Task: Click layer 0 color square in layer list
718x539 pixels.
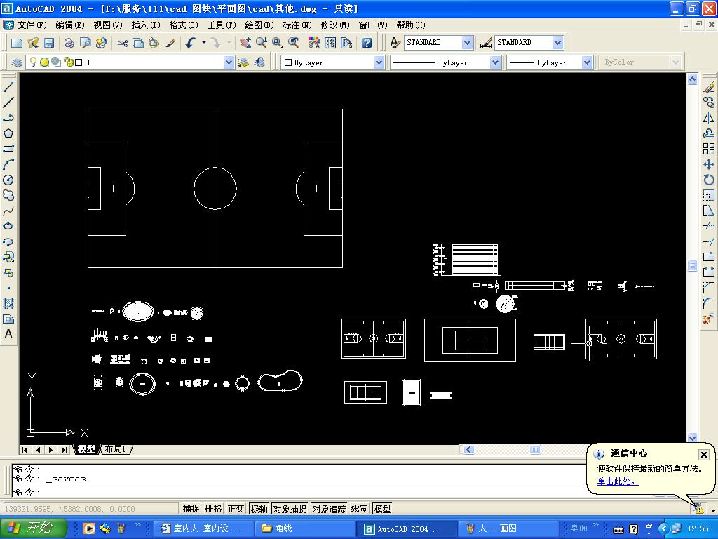Action: [x=79, y=62]
